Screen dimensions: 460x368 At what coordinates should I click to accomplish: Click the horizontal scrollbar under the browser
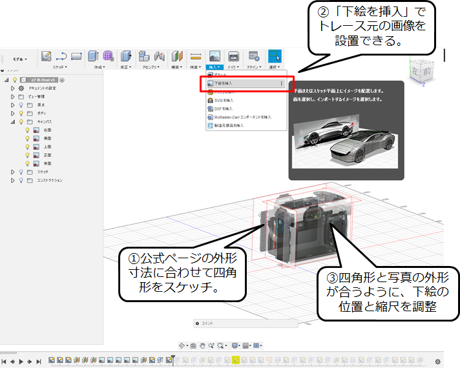tap(8, 353)
